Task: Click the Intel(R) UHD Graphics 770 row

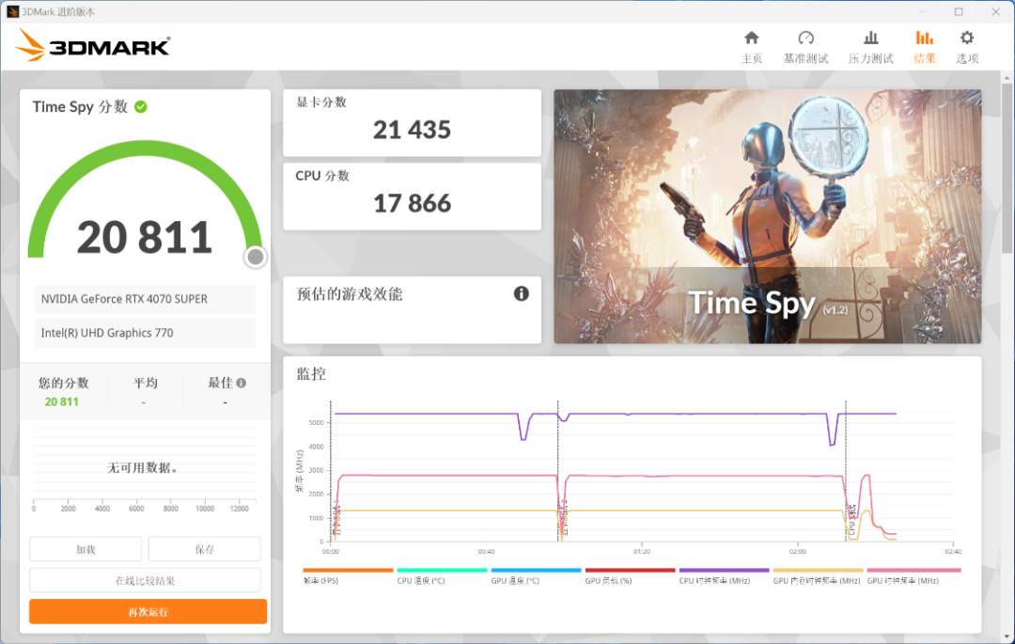Action: coord(145,333)
